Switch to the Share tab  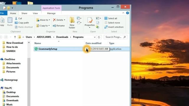[24, 13]
